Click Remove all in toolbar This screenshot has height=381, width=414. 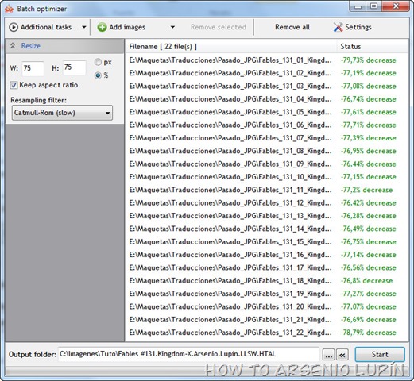[292, 27]
